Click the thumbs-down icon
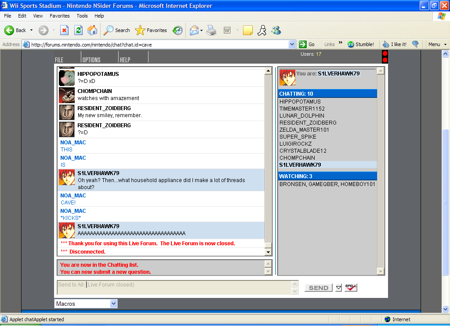 415,44
